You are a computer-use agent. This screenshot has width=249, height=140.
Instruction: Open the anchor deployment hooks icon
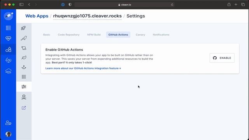(24, 67)
